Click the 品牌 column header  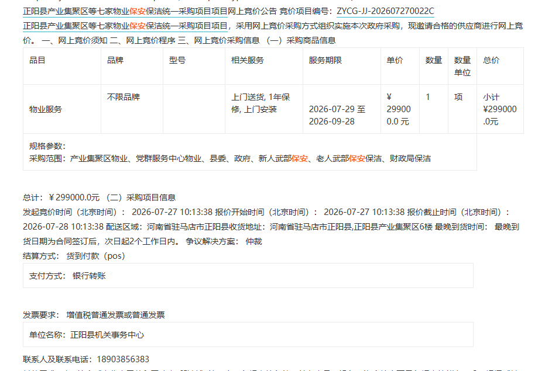click(x=132, y=66)
